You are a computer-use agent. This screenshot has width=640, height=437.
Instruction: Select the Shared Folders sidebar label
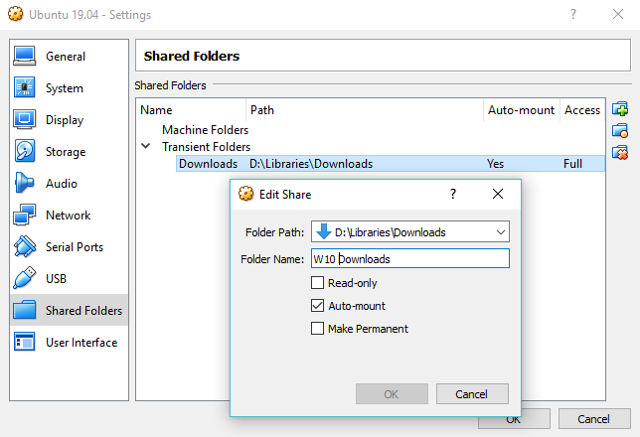[83, 311]
